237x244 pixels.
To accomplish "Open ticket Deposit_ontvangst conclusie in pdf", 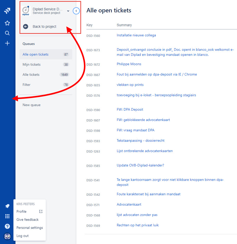I will tap(175, 52).
